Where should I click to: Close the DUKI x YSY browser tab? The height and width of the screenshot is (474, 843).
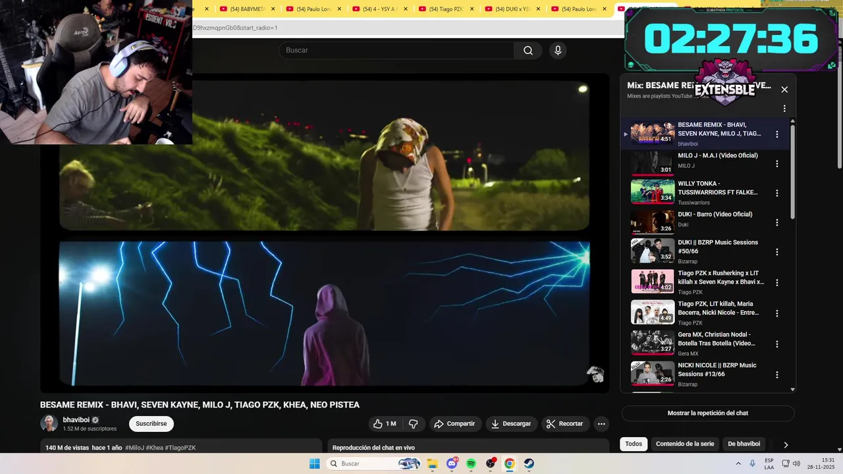(x=539, y=9)
